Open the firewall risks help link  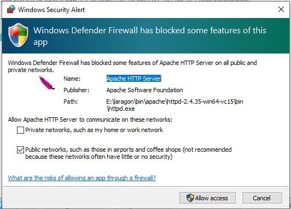click(x=82, y=178)
